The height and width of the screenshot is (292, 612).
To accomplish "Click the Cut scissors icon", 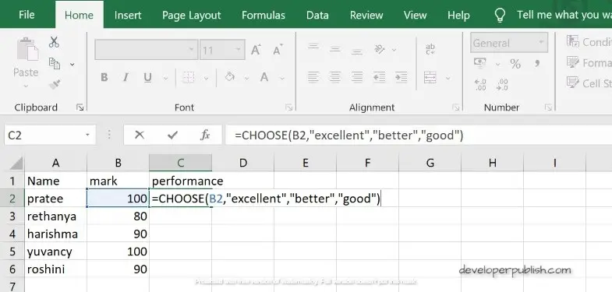I will click(54, 42).
